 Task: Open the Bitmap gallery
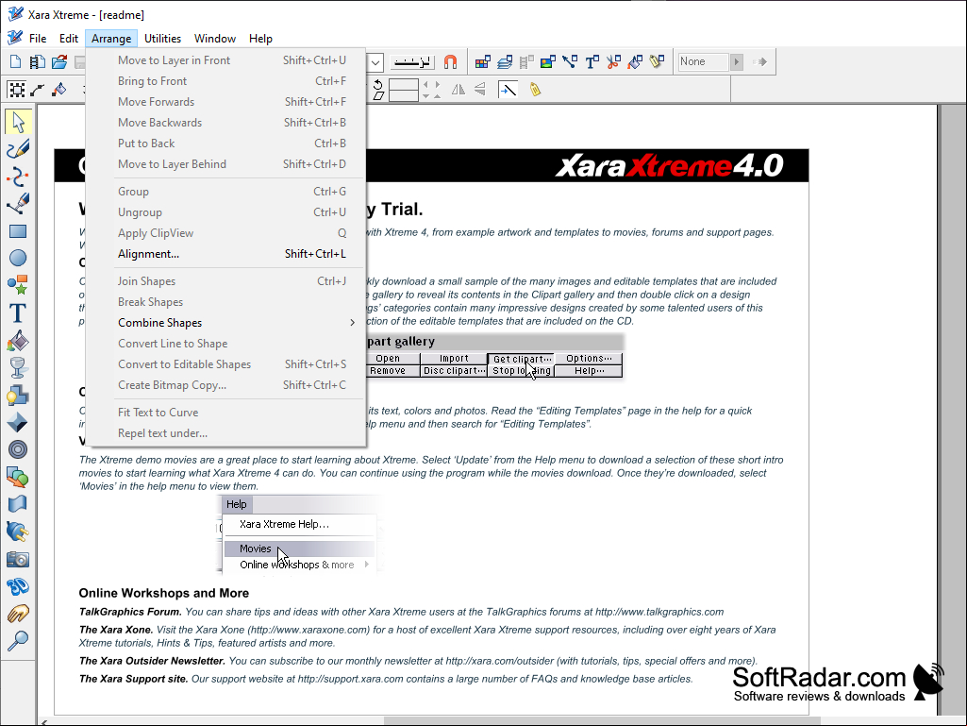547,61
